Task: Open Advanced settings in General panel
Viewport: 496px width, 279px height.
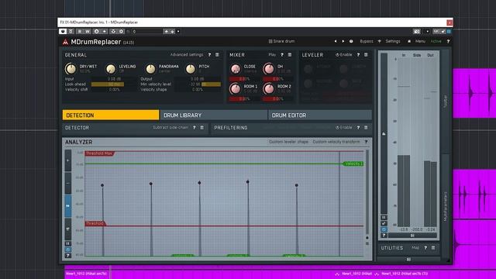Action: [x=187, y=55]
